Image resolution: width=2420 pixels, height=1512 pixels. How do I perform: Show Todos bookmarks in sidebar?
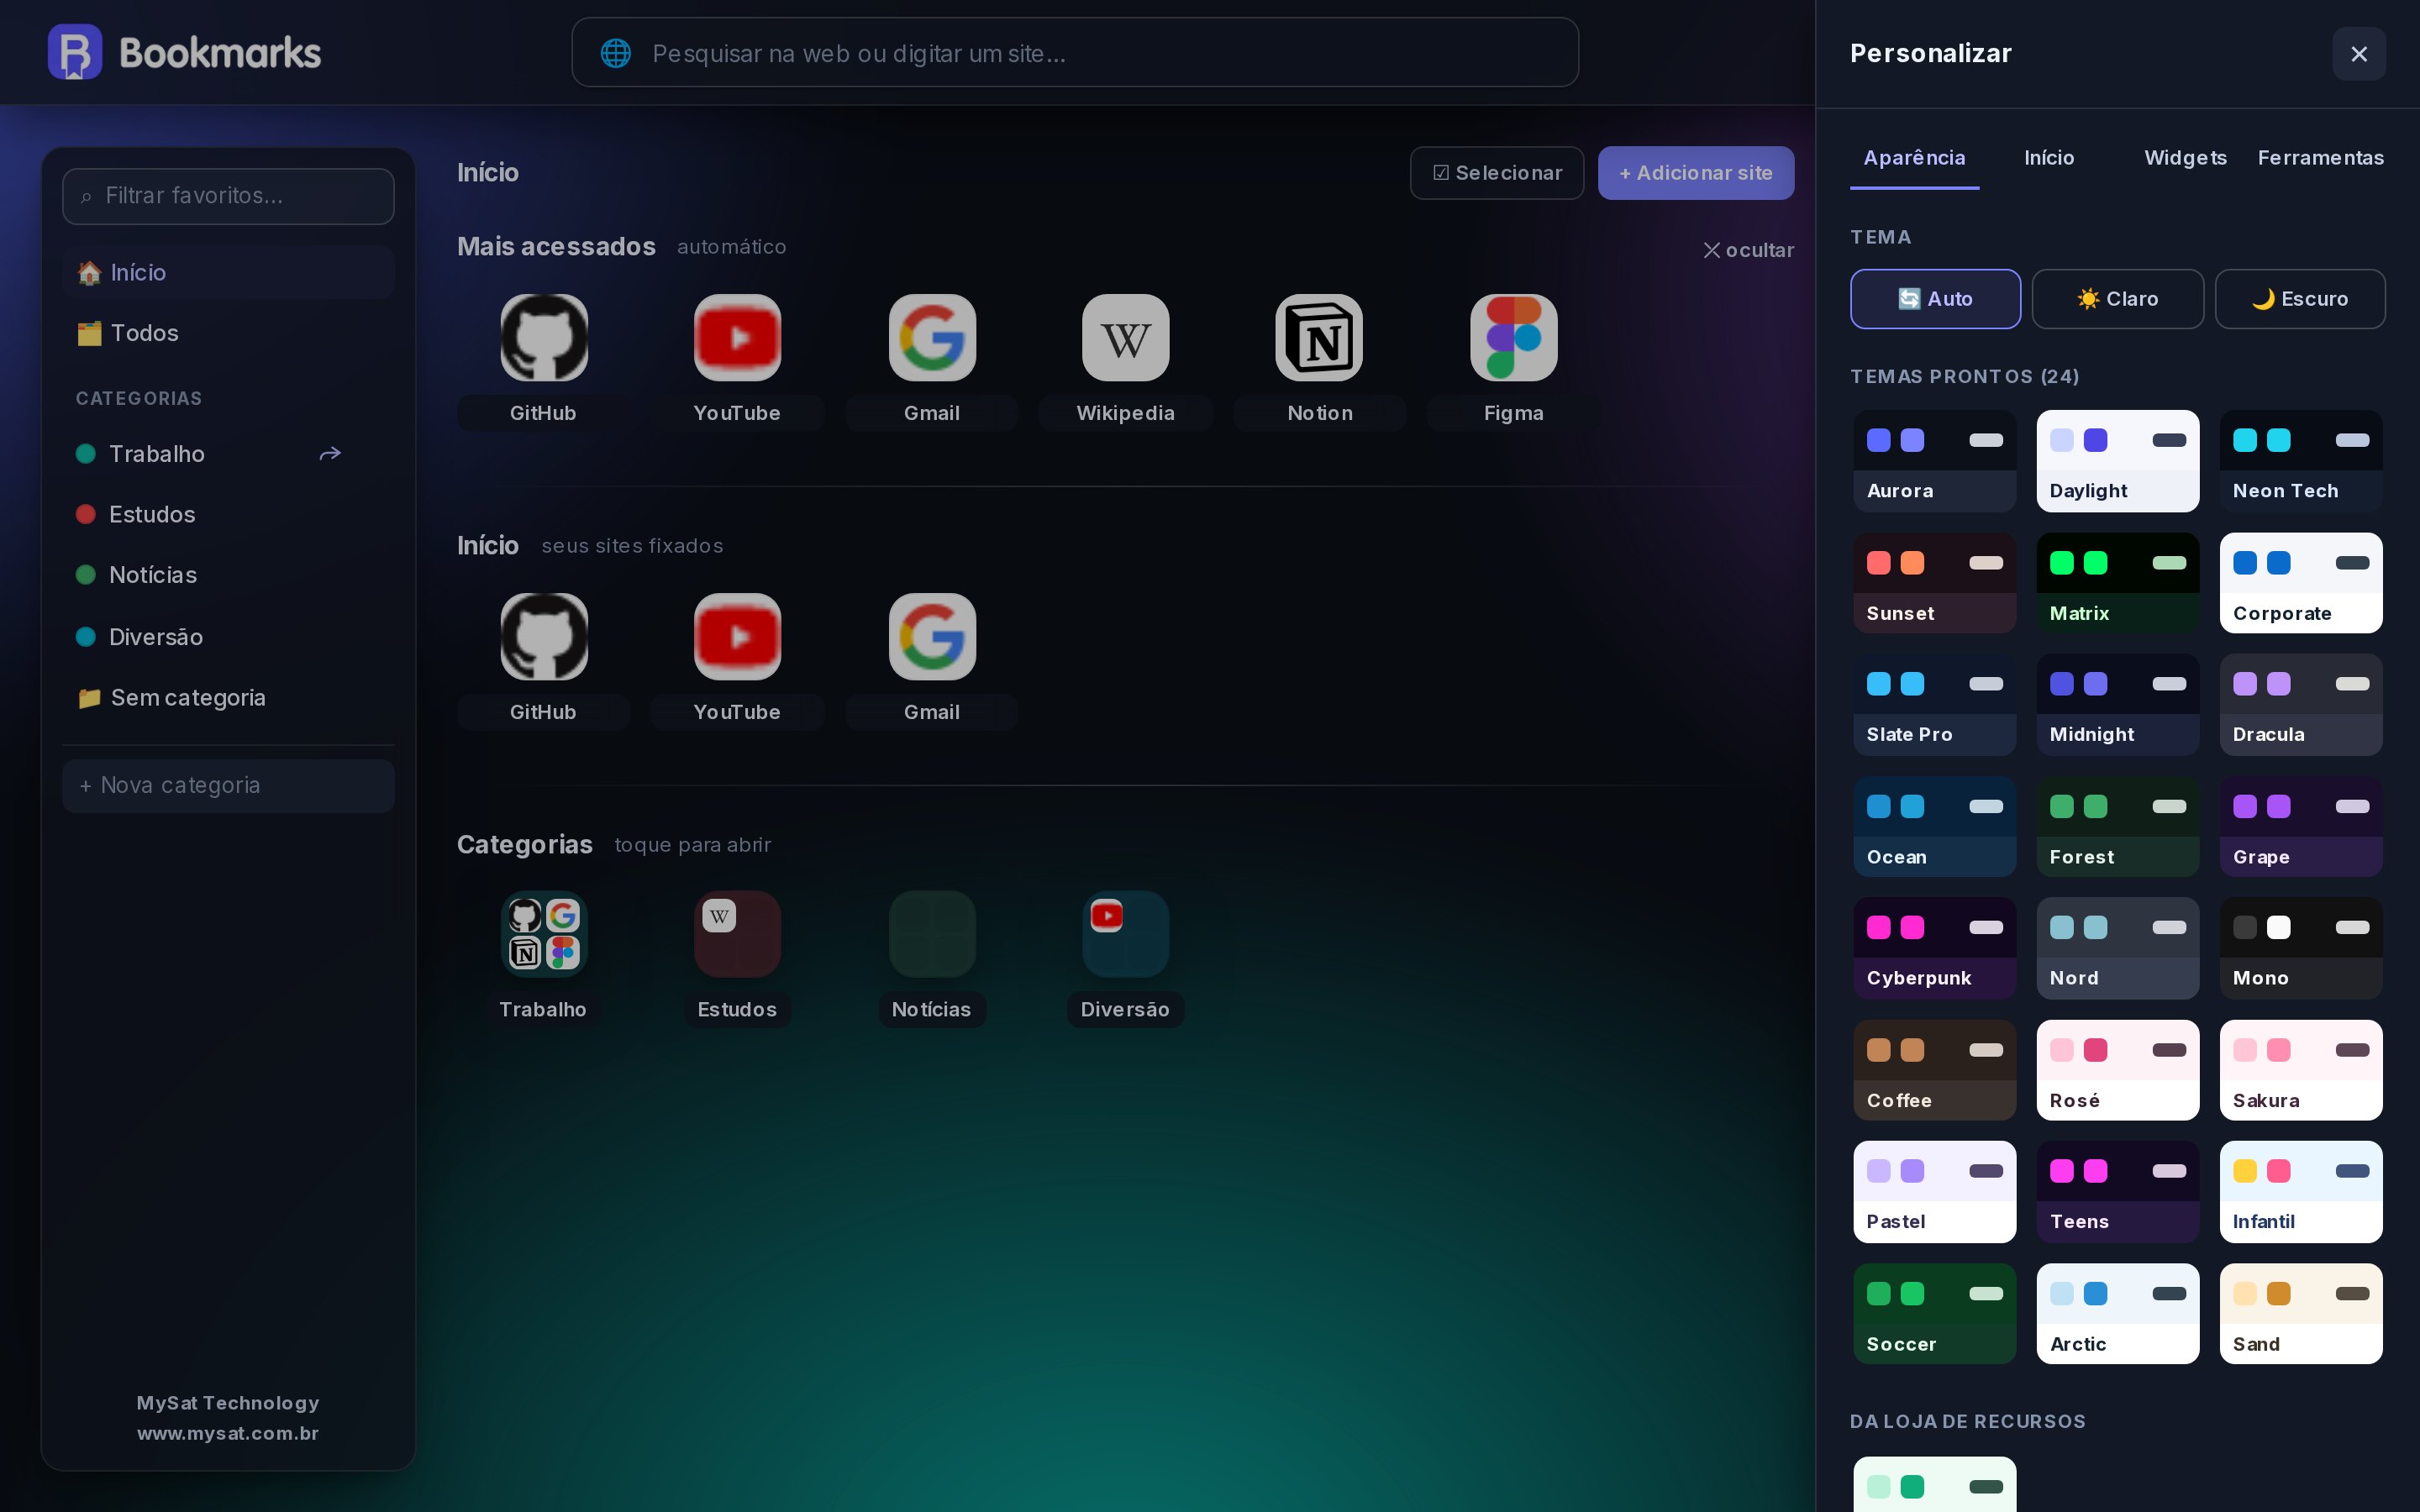tap(228, 333)
